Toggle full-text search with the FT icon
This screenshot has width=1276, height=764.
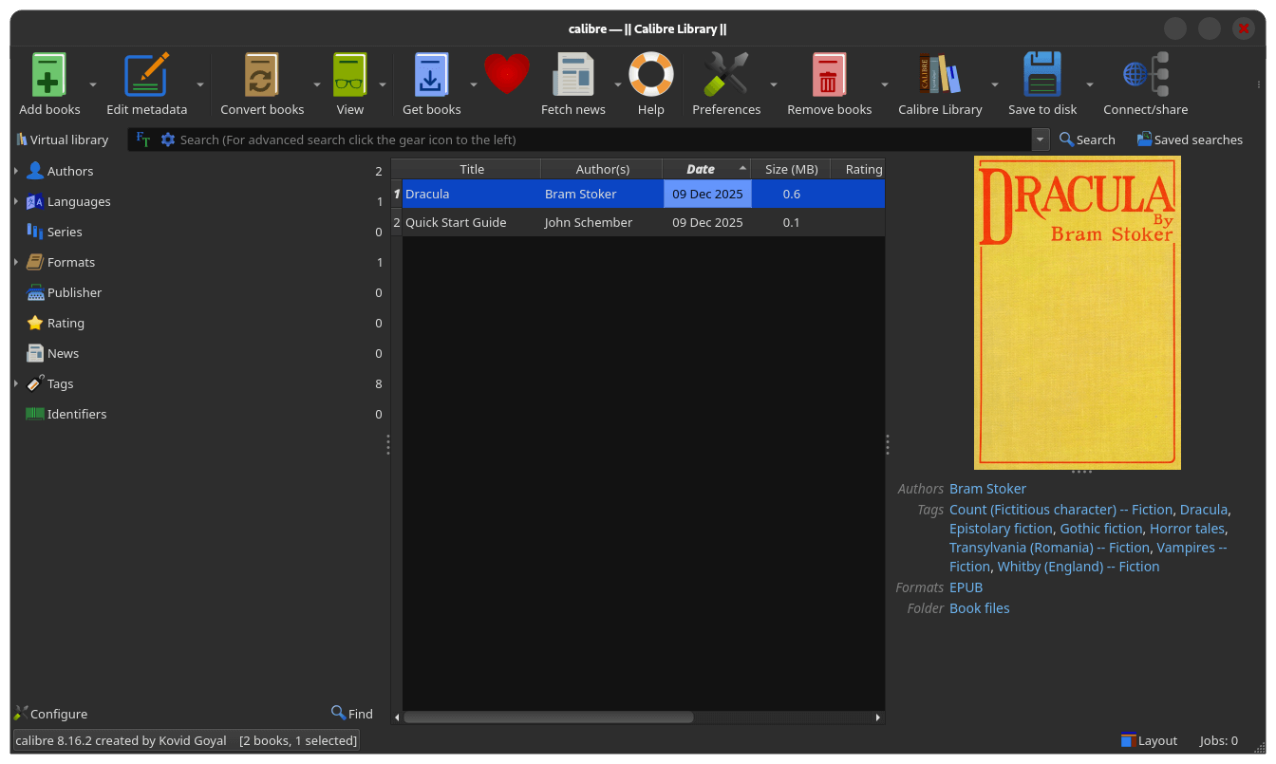142,140
